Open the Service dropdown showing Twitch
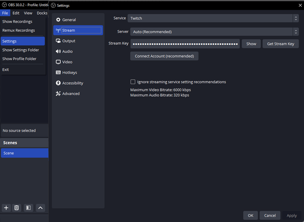Image resolution: width=304 pixels, height=222 pixels. [x=213, y=18]
